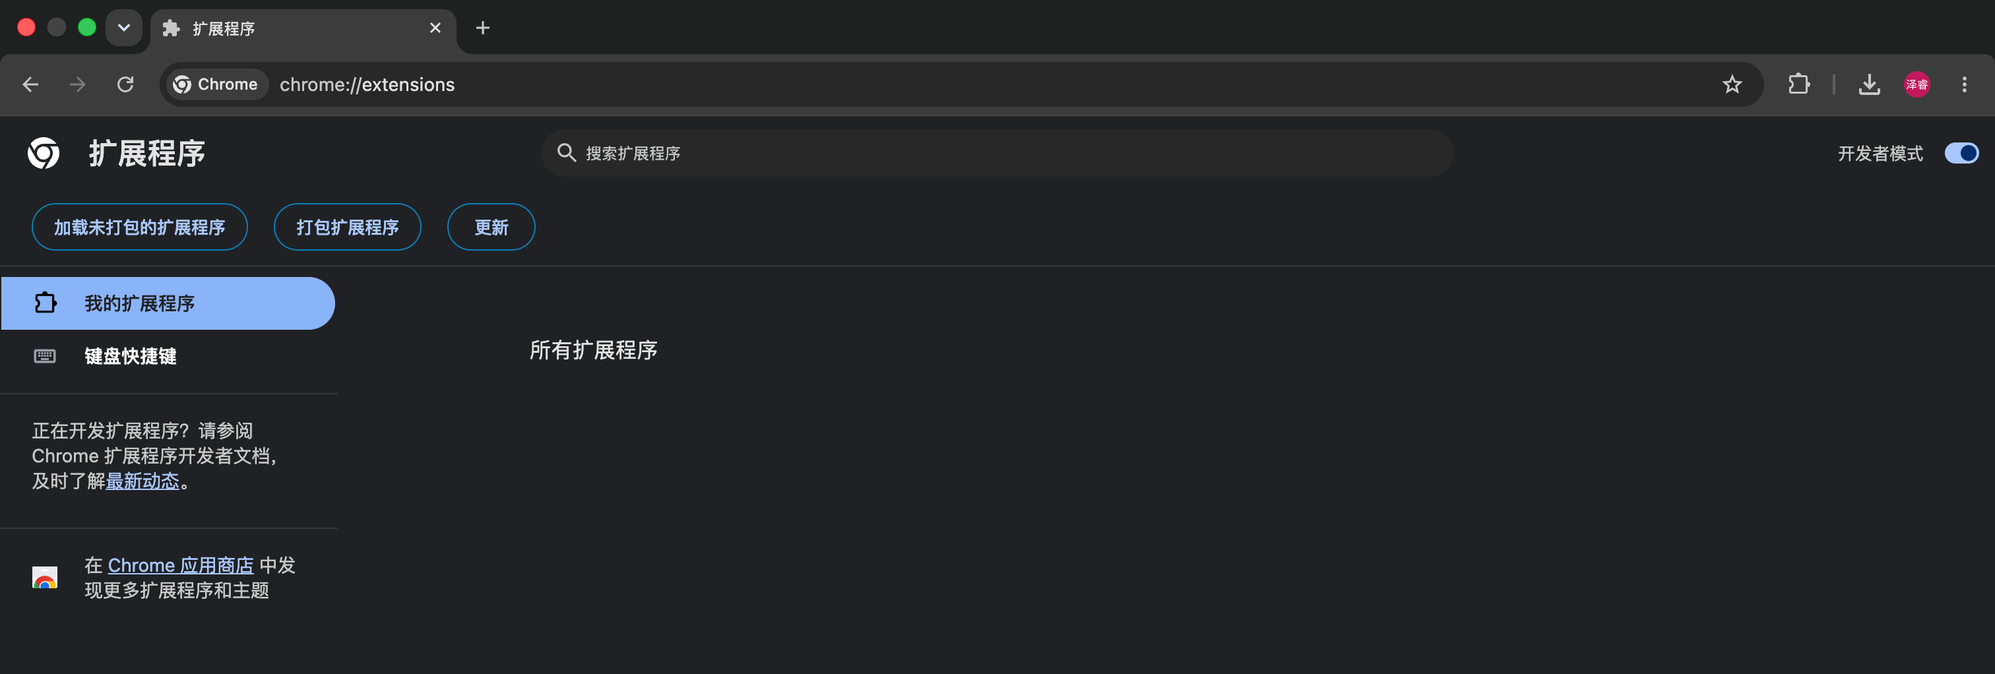Screen dimensions: 1995x674
Task: Open Chrome three-dot menu
Action: (x=1964, y=84)
